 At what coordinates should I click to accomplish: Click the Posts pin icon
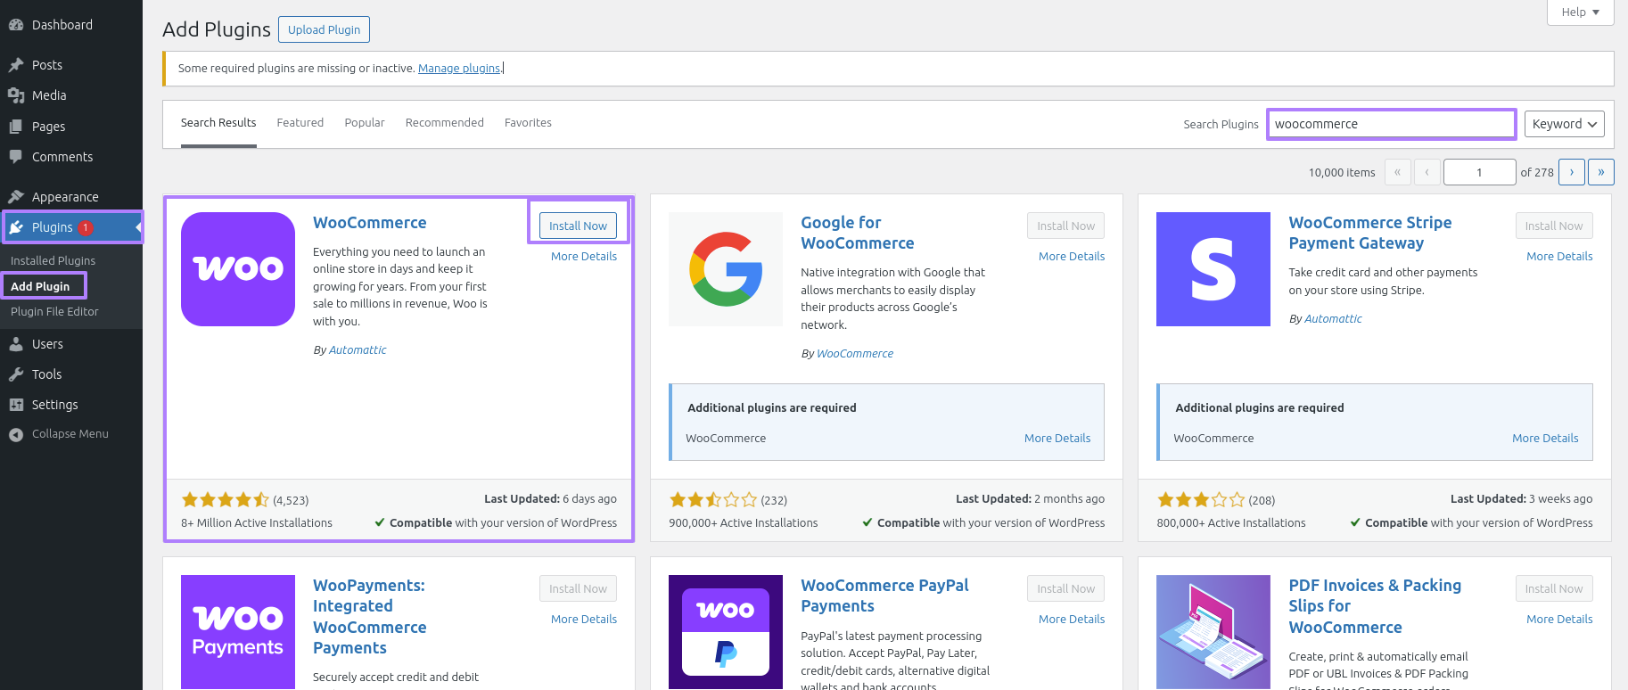[16, 65]
